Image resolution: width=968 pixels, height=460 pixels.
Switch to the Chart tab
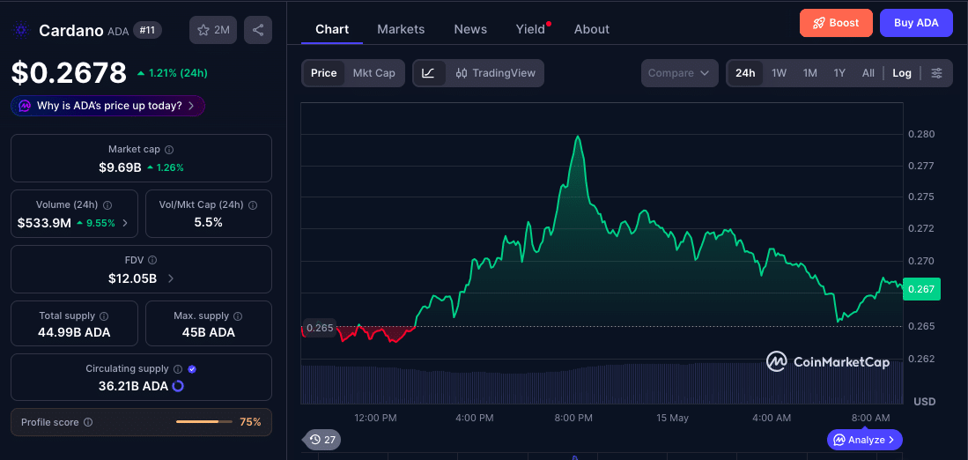(x=332, y=29)
